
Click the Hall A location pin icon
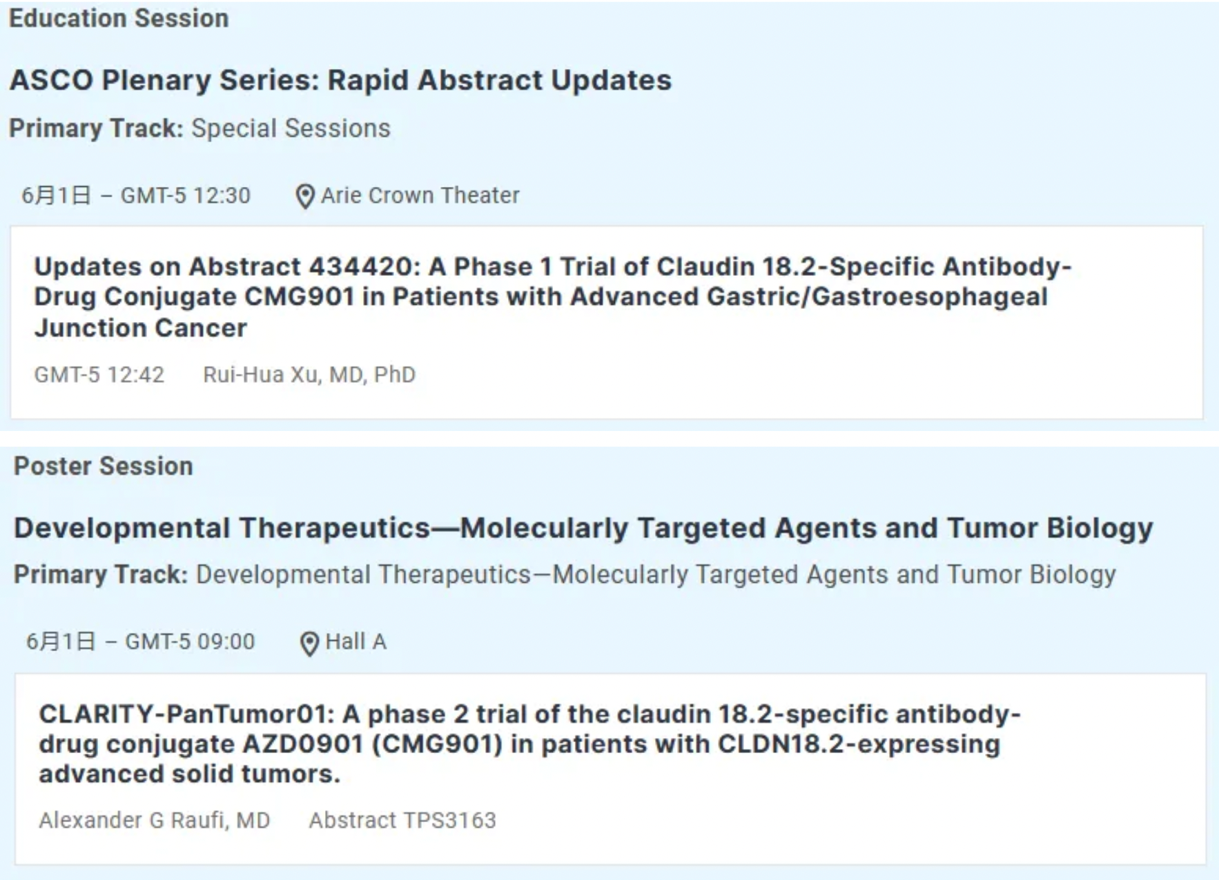309,643
